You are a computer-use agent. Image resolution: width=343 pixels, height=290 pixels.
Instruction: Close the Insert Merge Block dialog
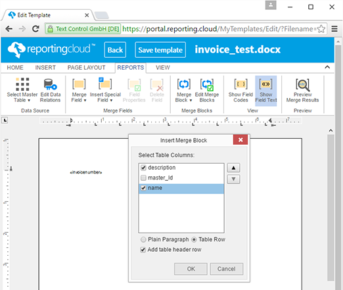240,139
